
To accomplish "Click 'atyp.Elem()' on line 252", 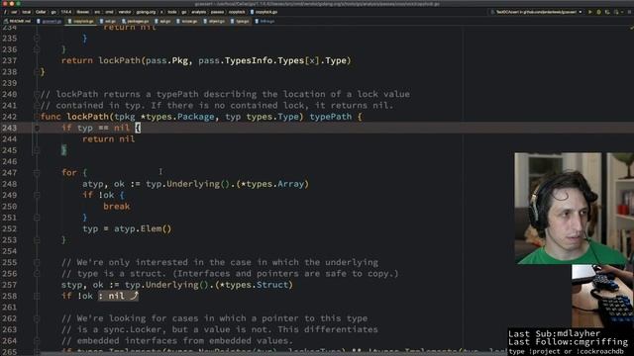I will pos(143,228).
